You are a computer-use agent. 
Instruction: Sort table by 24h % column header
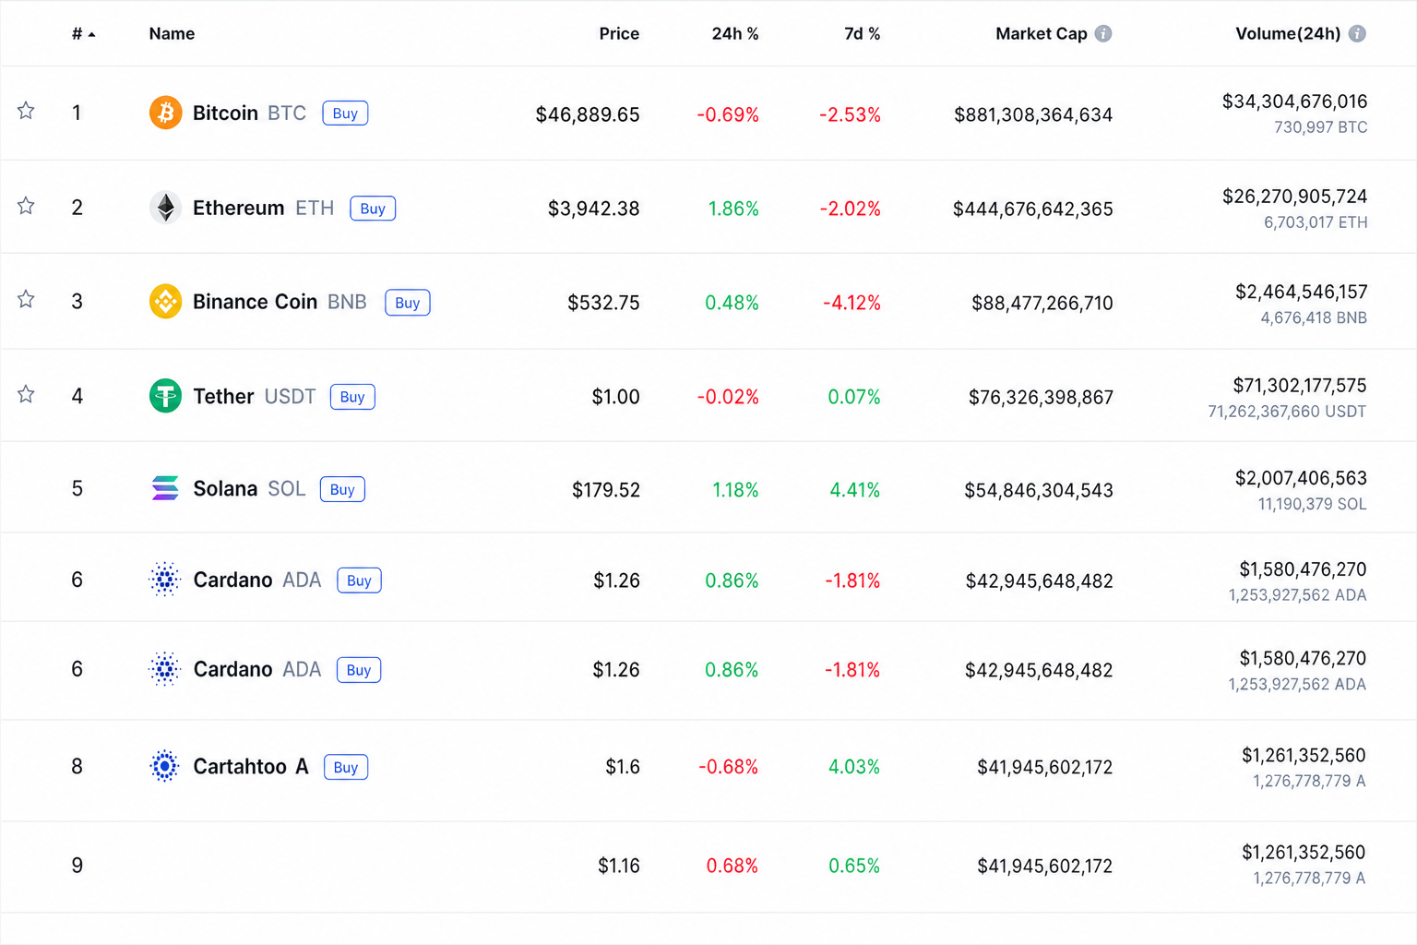click(735, 33)
